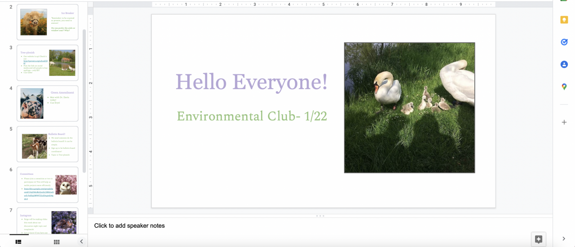Switch to filmstrip view
The width and height of the screenshot is (575, 247).
point(18,242)
